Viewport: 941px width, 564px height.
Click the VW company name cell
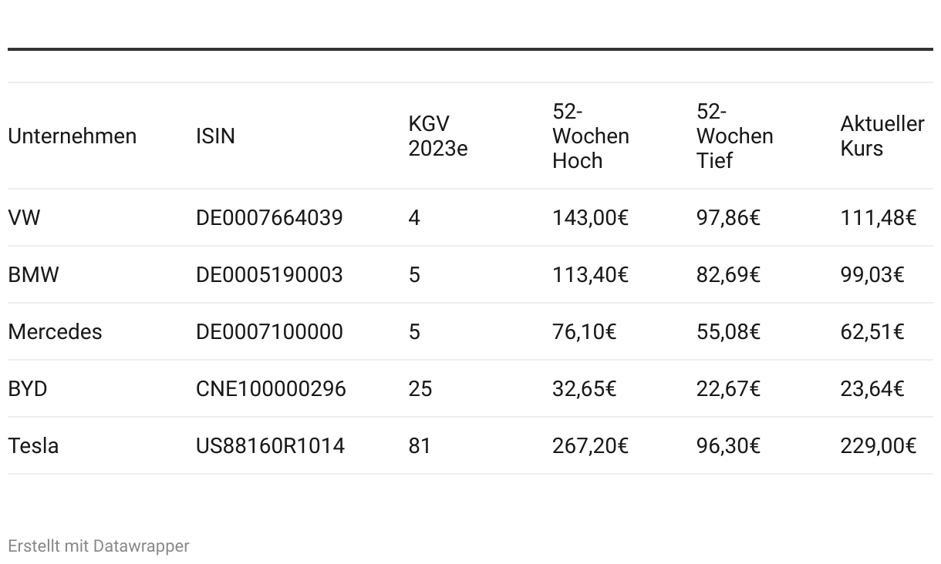24,218
